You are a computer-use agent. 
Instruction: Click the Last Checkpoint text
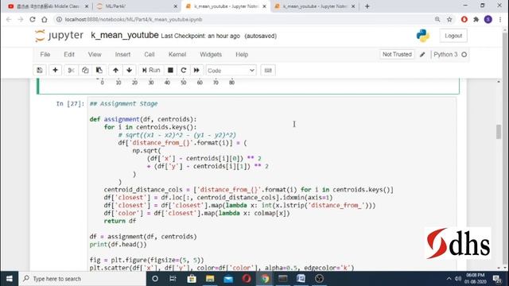click(x=200, y=36)
